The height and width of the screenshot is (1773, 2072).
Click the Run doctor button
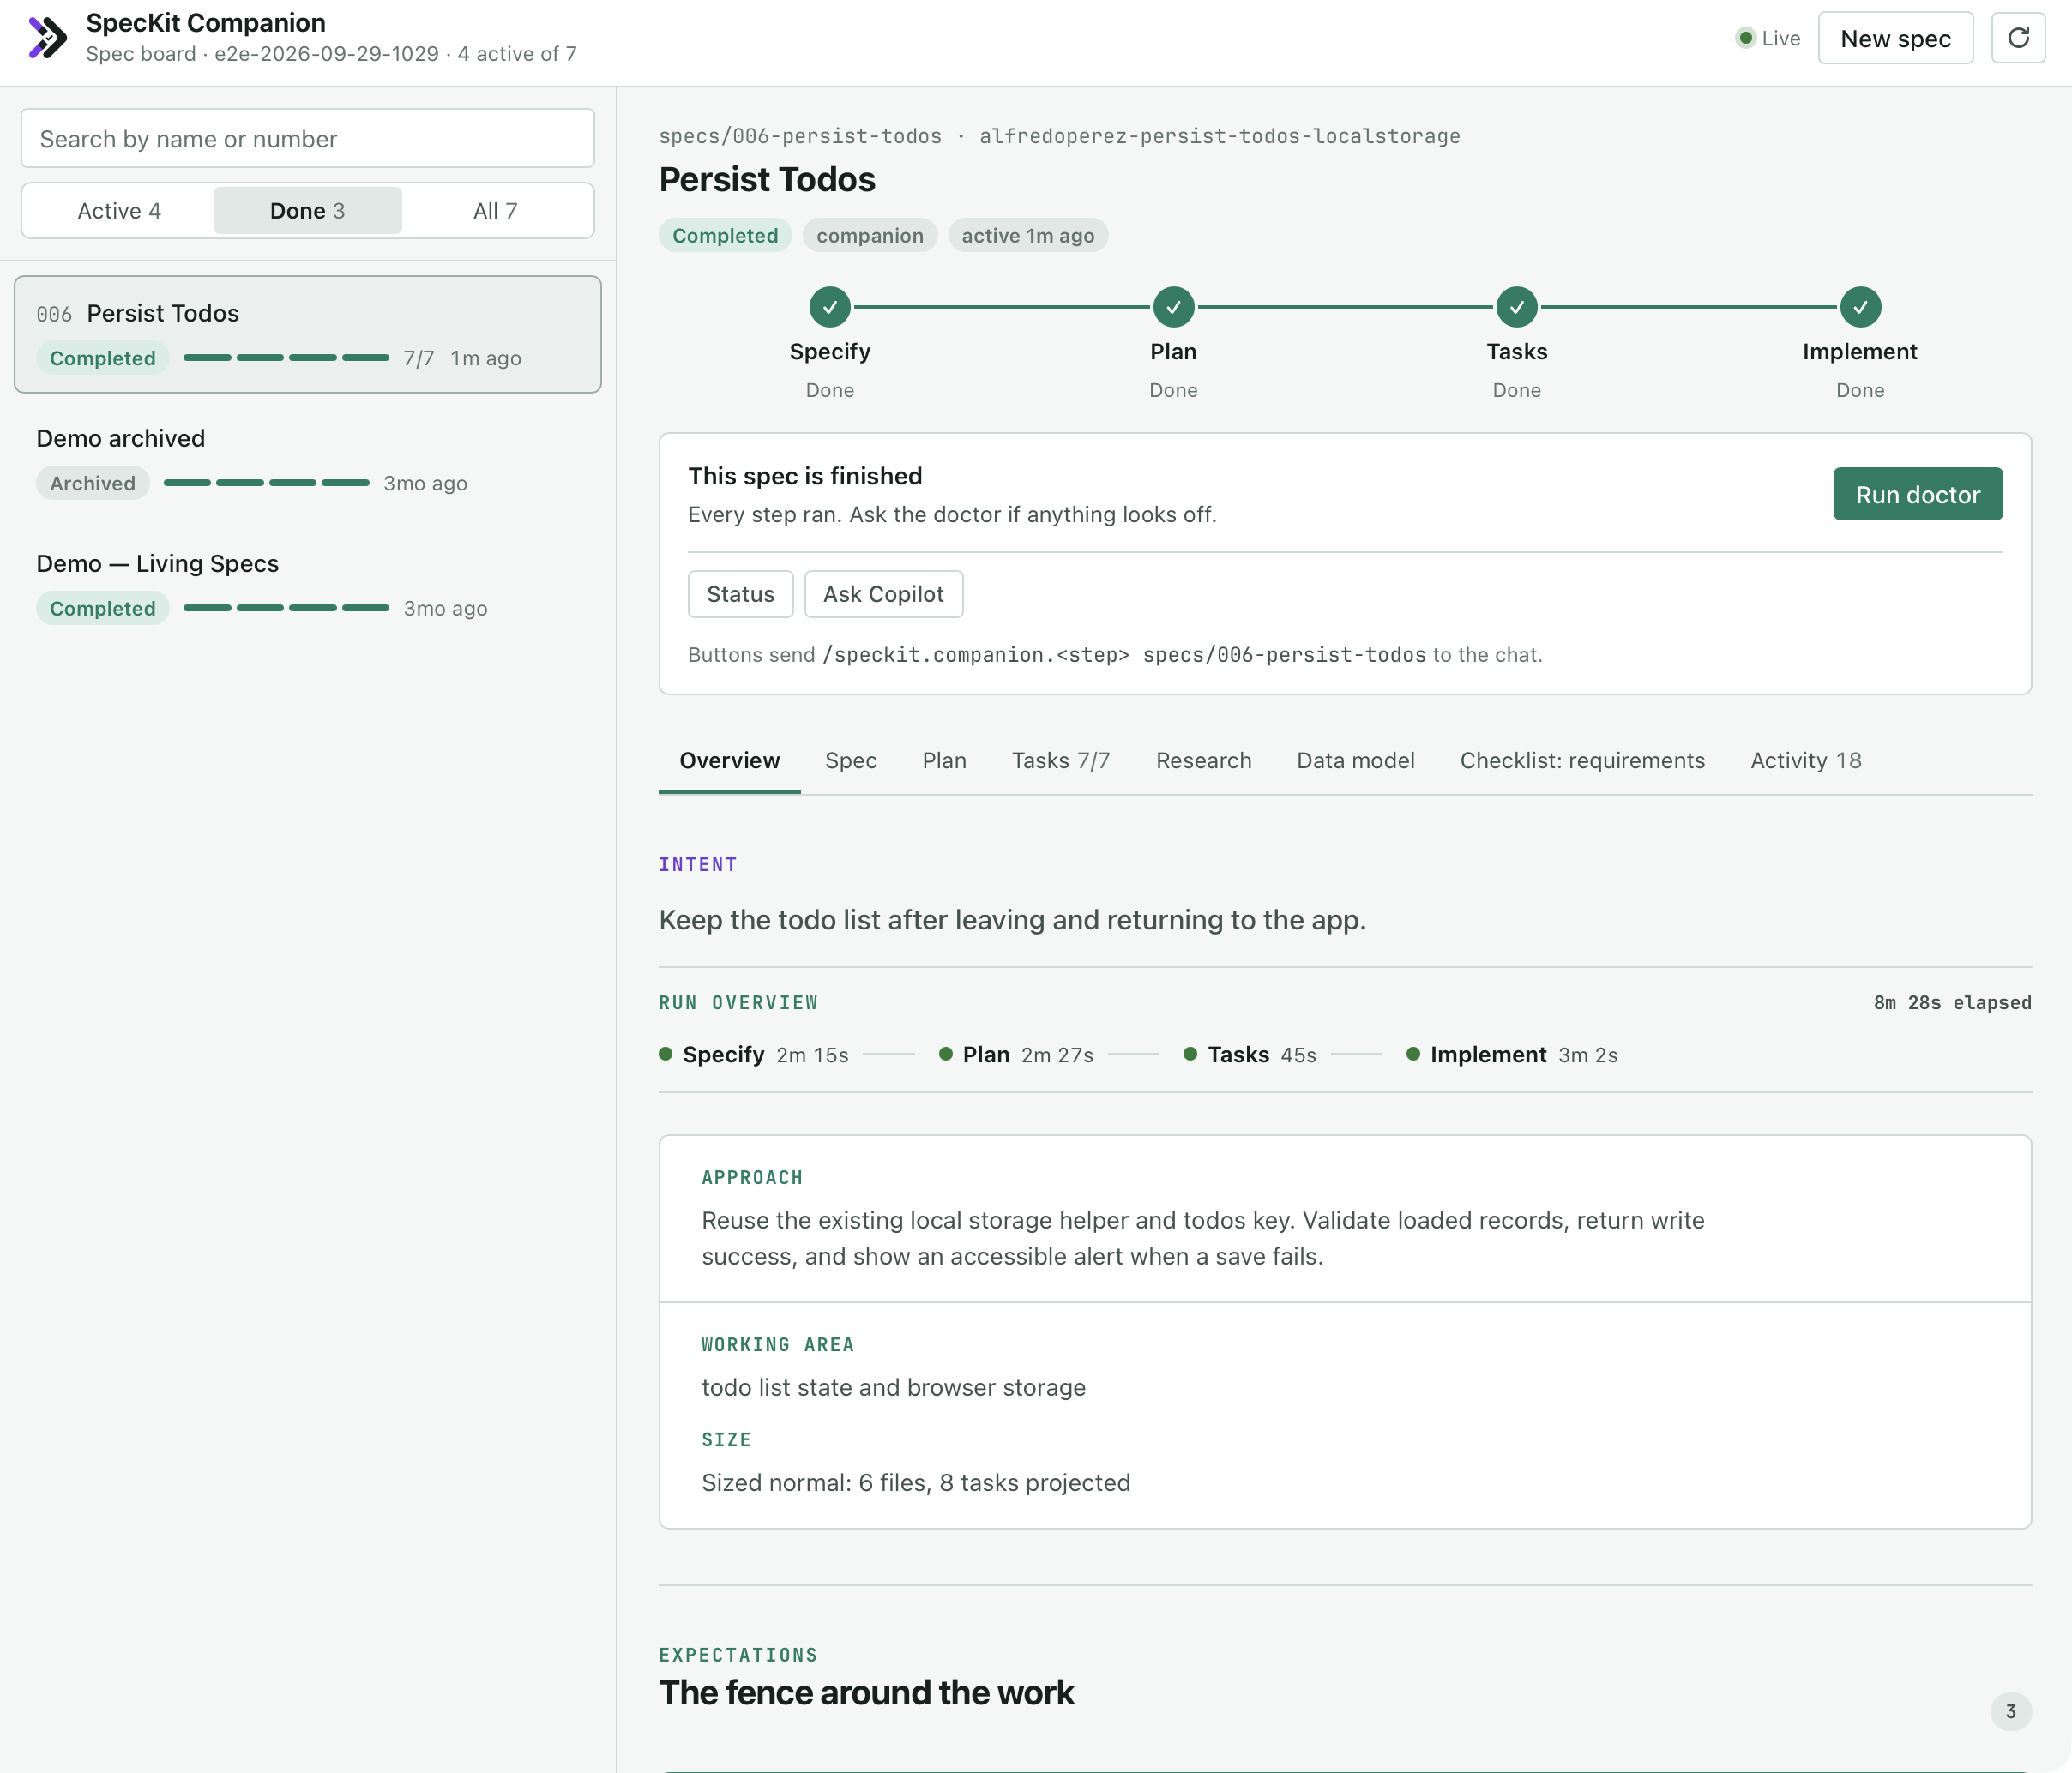pos(1917,494)
